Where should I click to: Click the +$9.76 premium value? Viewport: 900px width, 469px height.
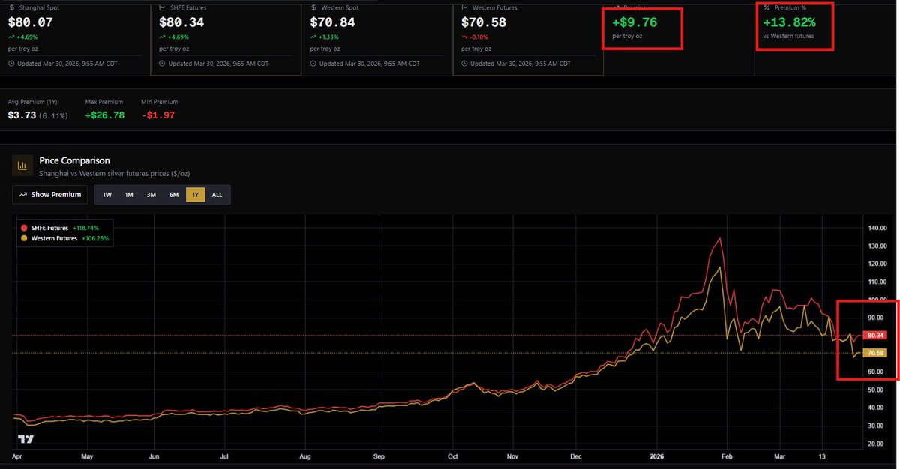tap(634, 22)
